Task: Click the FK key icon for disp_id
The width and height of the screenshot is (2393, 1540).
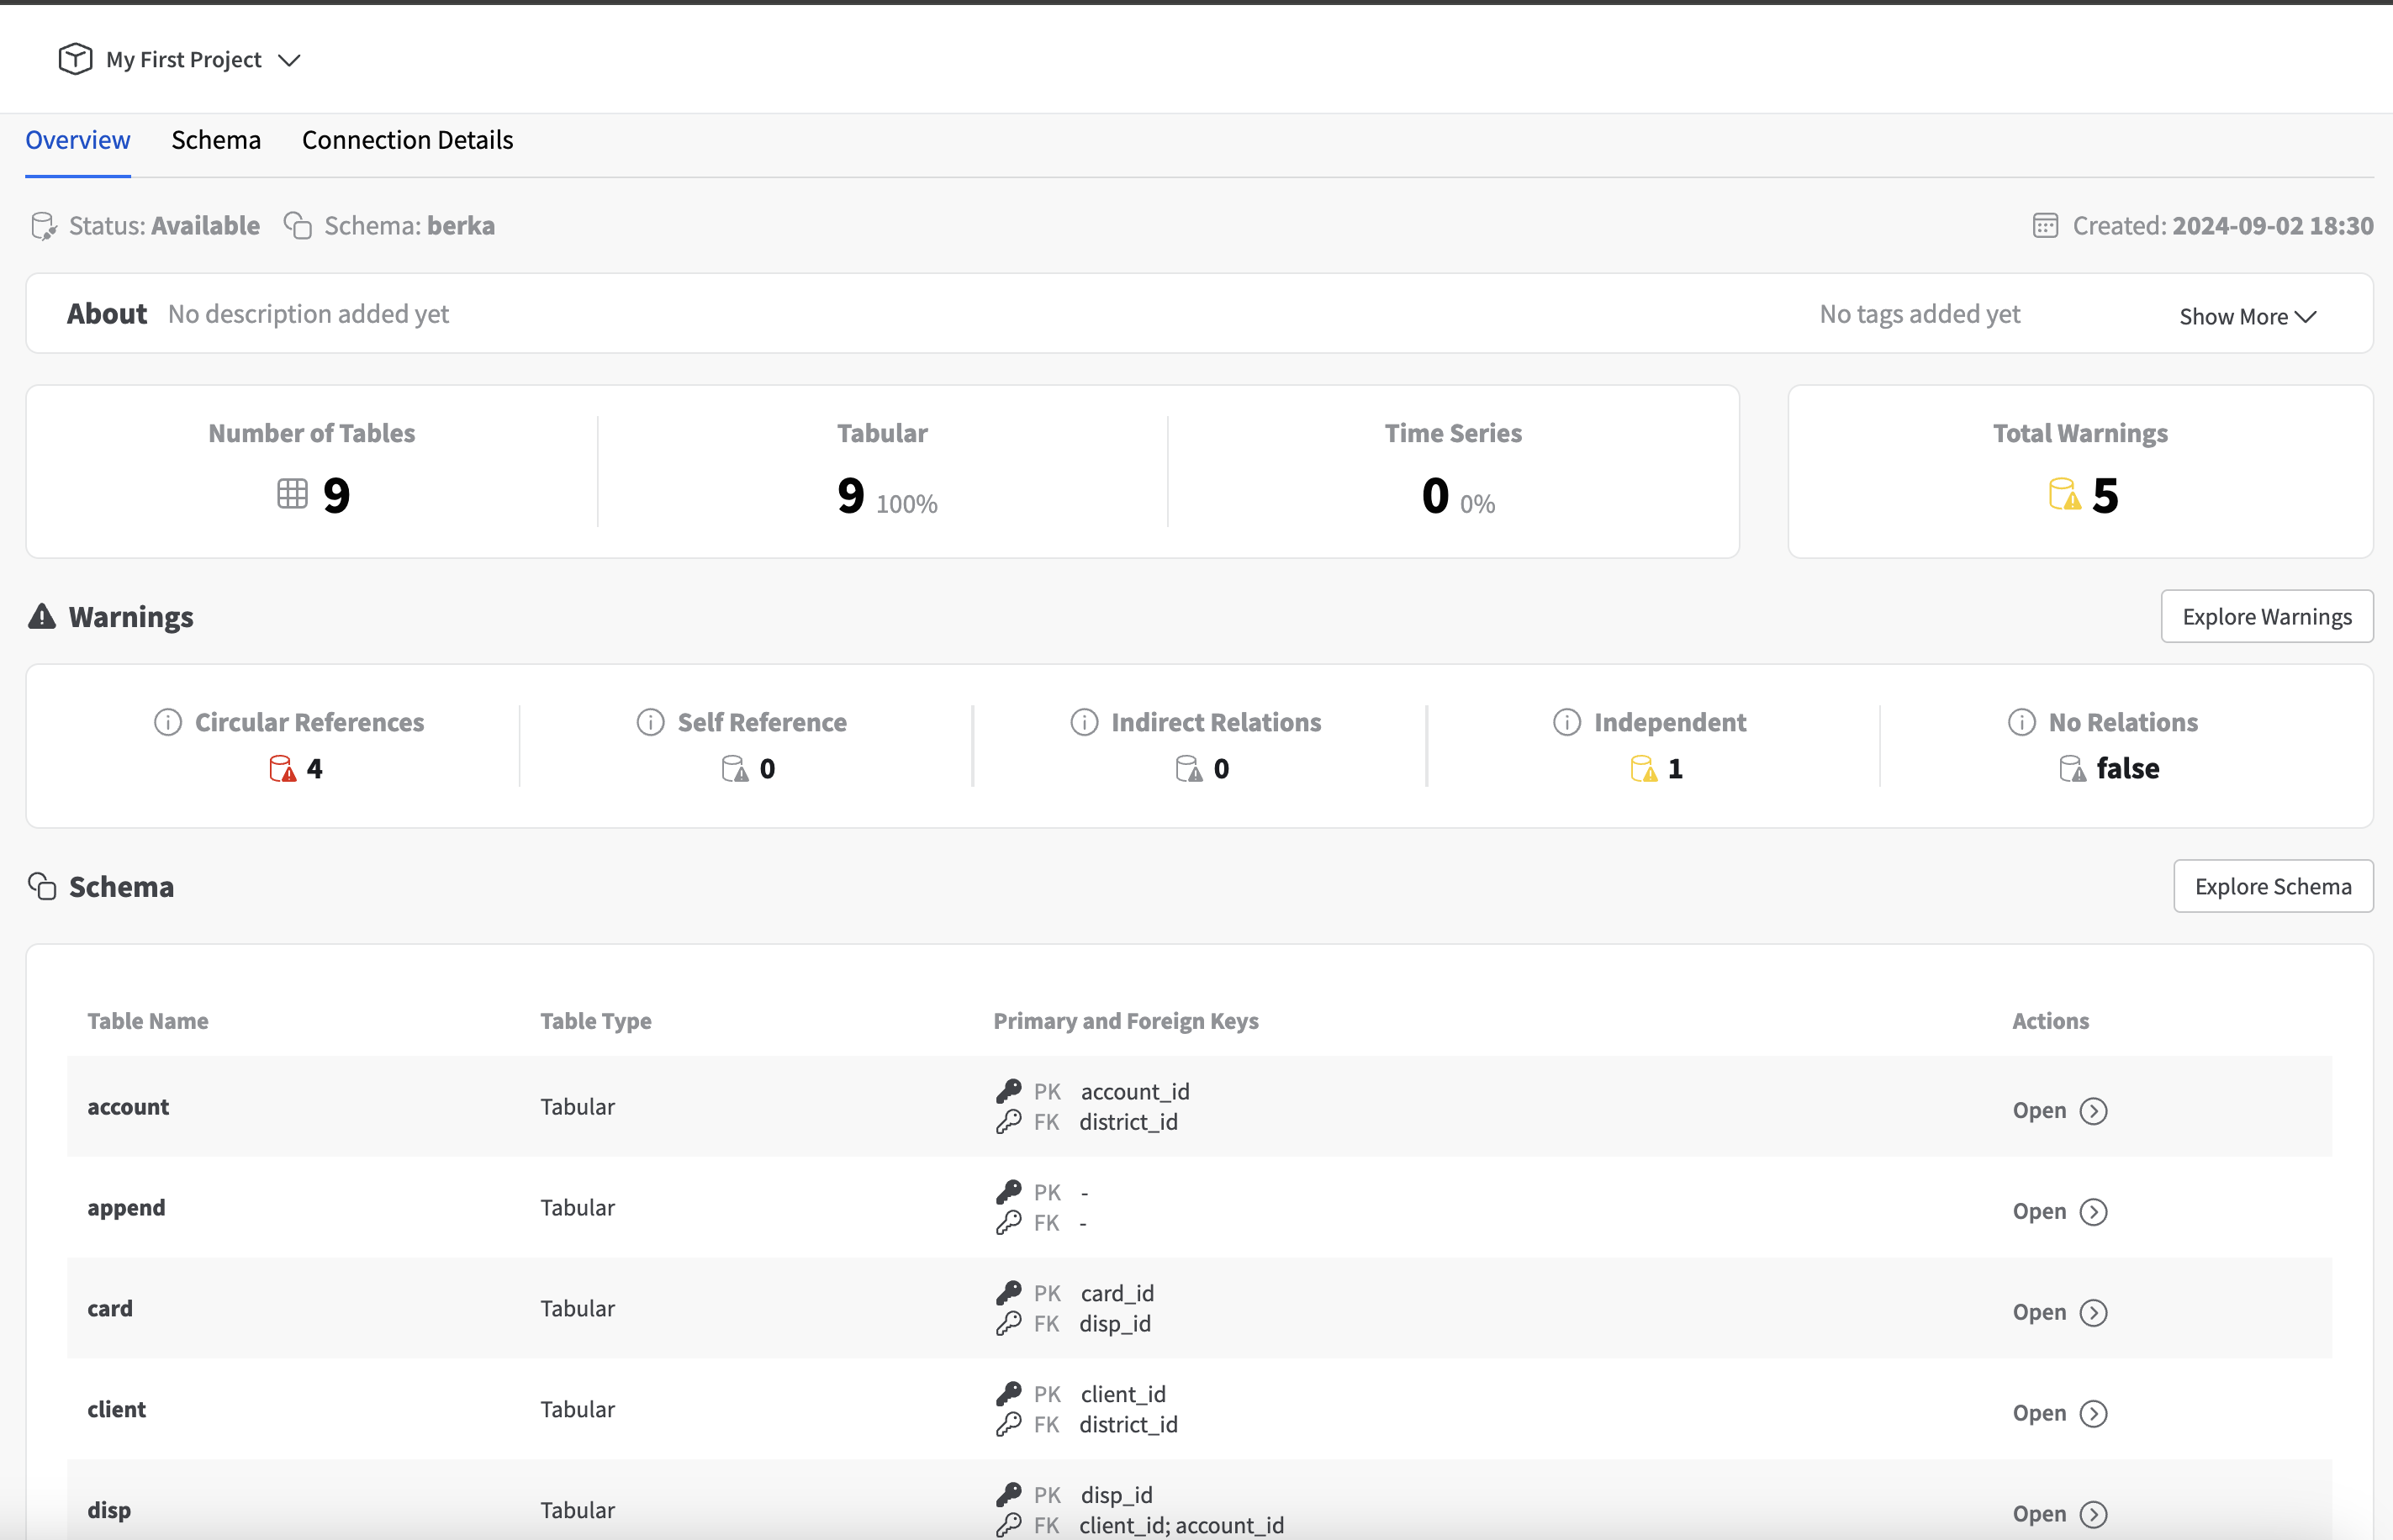Action: point(1009,1324)
